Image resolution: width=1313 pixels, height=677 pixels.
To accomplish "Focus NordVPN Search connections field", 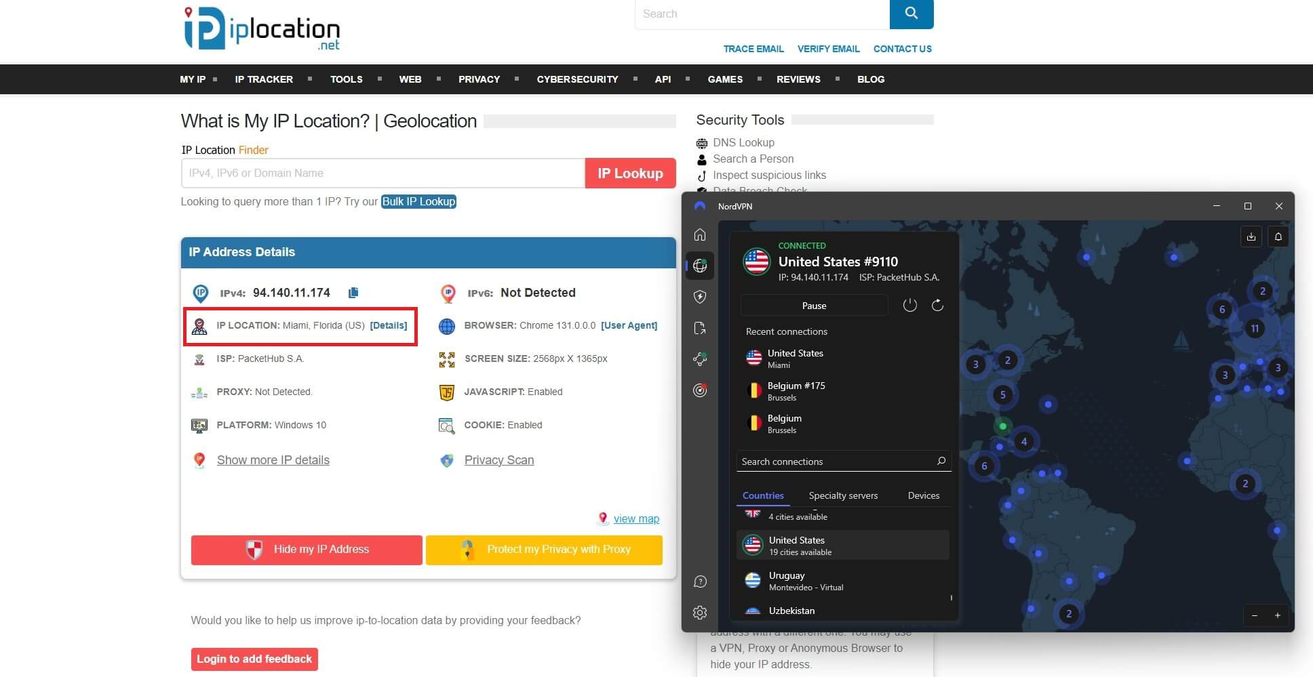I will click(844, 461).
